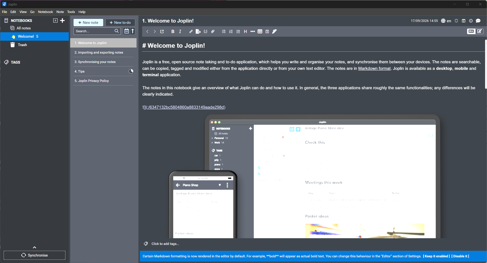The height and width of the screenshot is (263, 487).
Task: Toggle note sort order field calendar
Action: point(126,31)
